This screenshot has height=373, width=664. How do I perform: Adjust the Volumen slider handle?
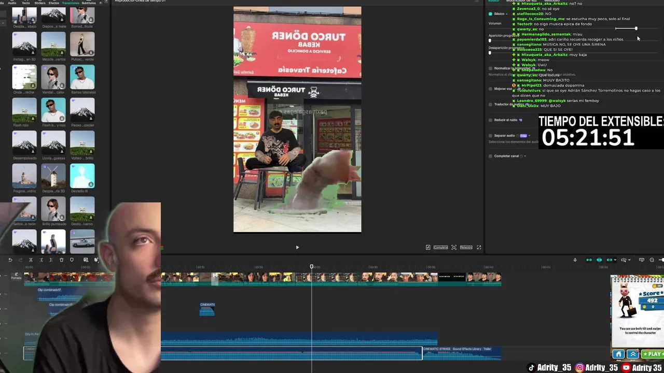(636, 28)
